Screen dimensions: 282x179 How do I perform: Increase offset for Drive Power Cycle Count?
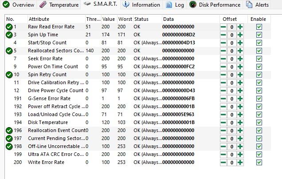point(240,91)
